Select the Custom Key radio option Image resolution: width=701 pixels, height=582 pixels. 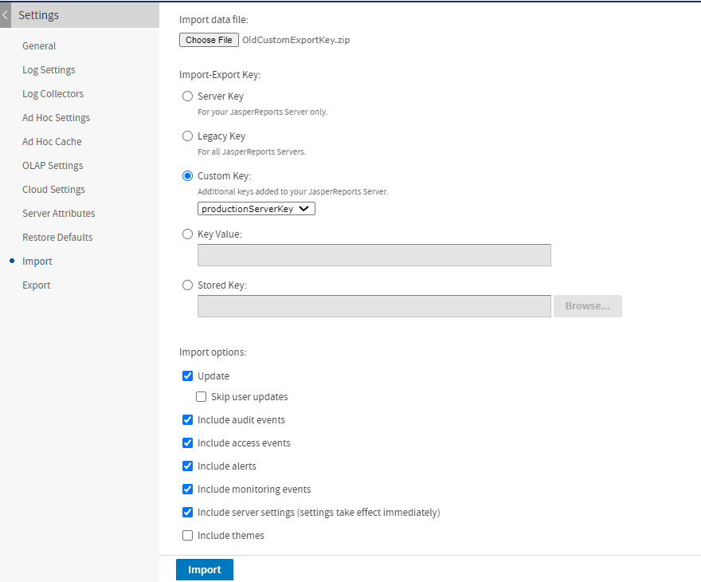(x=187, y=176)
